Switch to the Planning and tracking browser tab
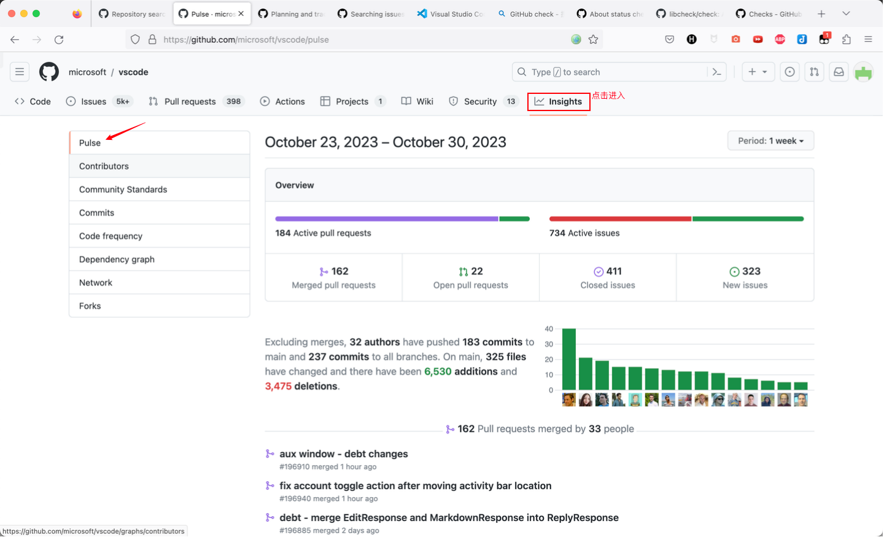This screenshot has width=884, height=537. [x=291, y=14]
